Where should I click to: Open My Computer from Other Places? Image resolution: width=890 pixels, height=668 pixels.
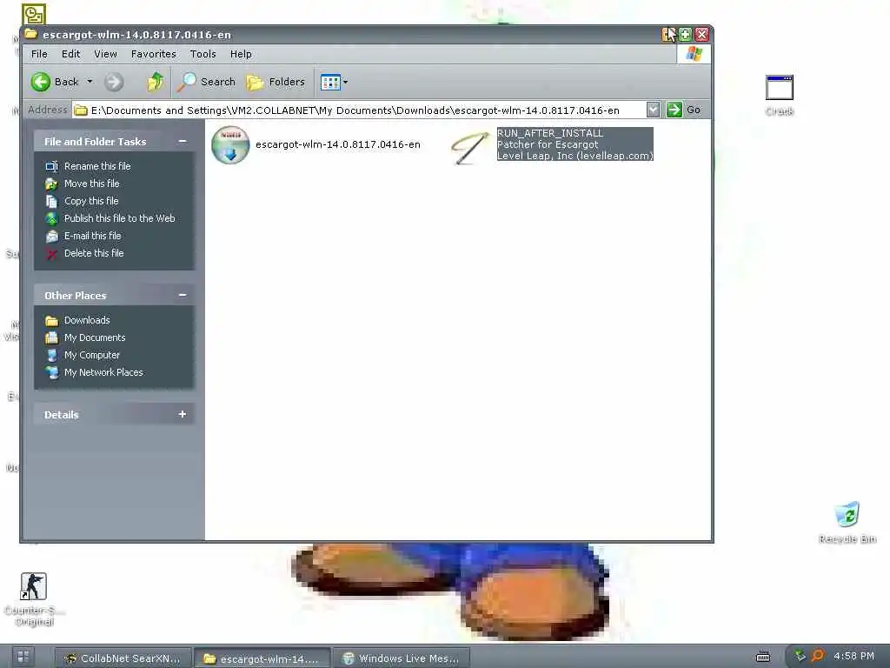[x=91, y=355]
